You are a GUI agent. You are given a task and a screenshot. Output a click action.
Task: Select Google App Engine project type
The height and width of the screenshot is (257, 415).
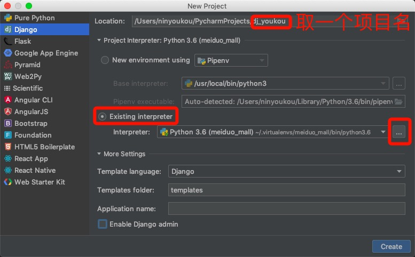click(44, 53)
